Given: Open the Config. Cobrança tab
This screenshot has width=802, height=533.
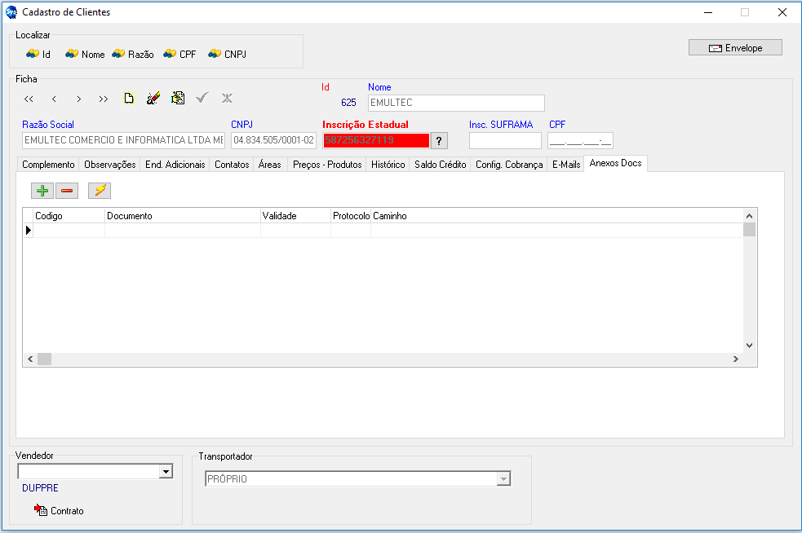Looking at the screenshot, I should pyautogui.click(x=508, y=165).
